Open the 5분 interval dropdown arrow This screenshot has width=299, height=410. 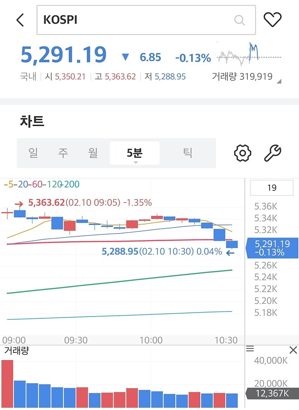pyautogui.click(x=135, y=162)
